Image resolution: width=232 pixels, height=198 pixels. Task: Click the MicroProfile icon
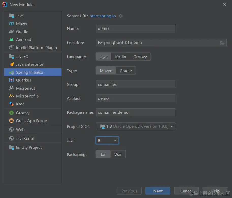click(x=11, y=96)
